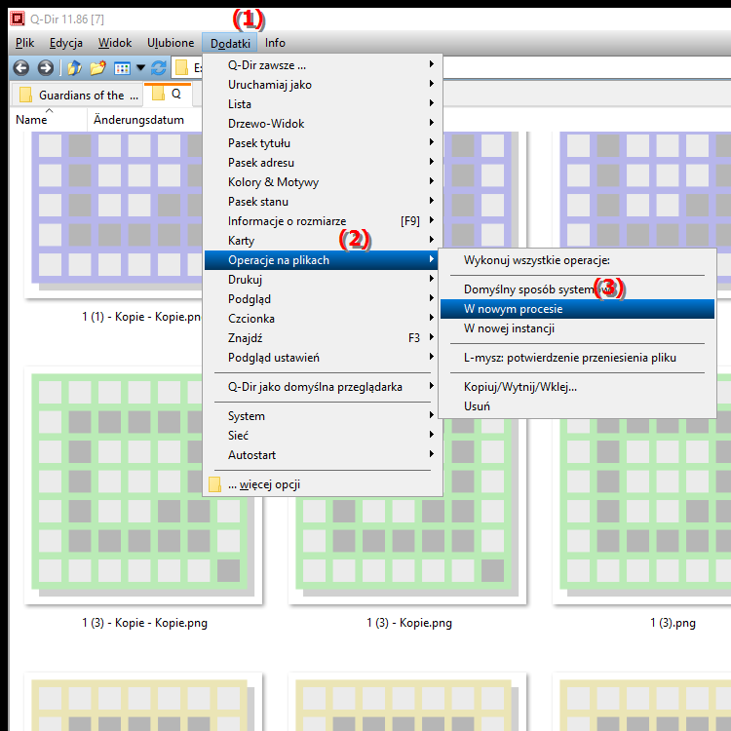Click the folder icon beside więcej opcji

click(x=214, y=484)
